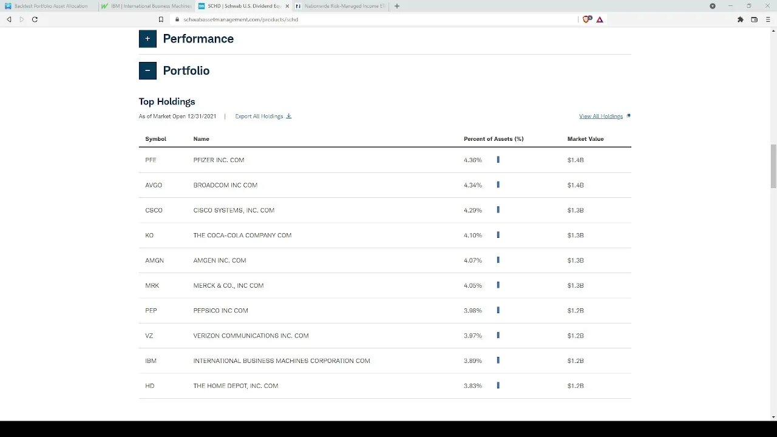Image resolution: width=777 pixels, height=437 pixels.
Task: Click the CSCO symbol cell
Action: pos(154,211)
